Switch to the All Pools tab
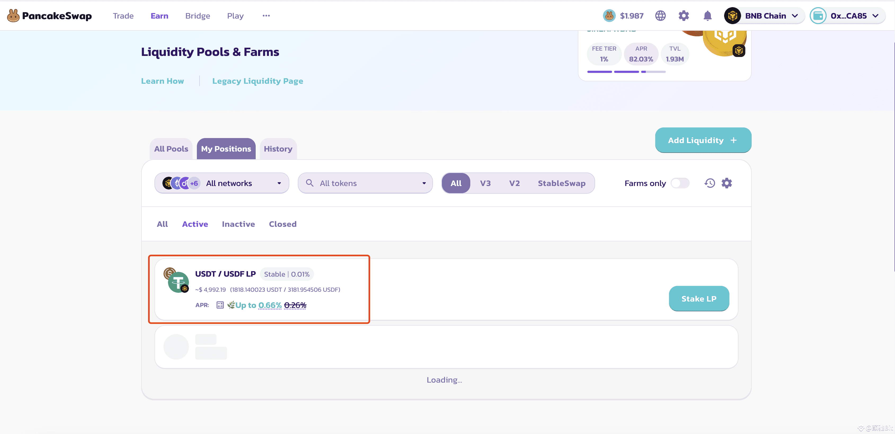This screenshot has width=895, height=434. click(x=171, y=149)
